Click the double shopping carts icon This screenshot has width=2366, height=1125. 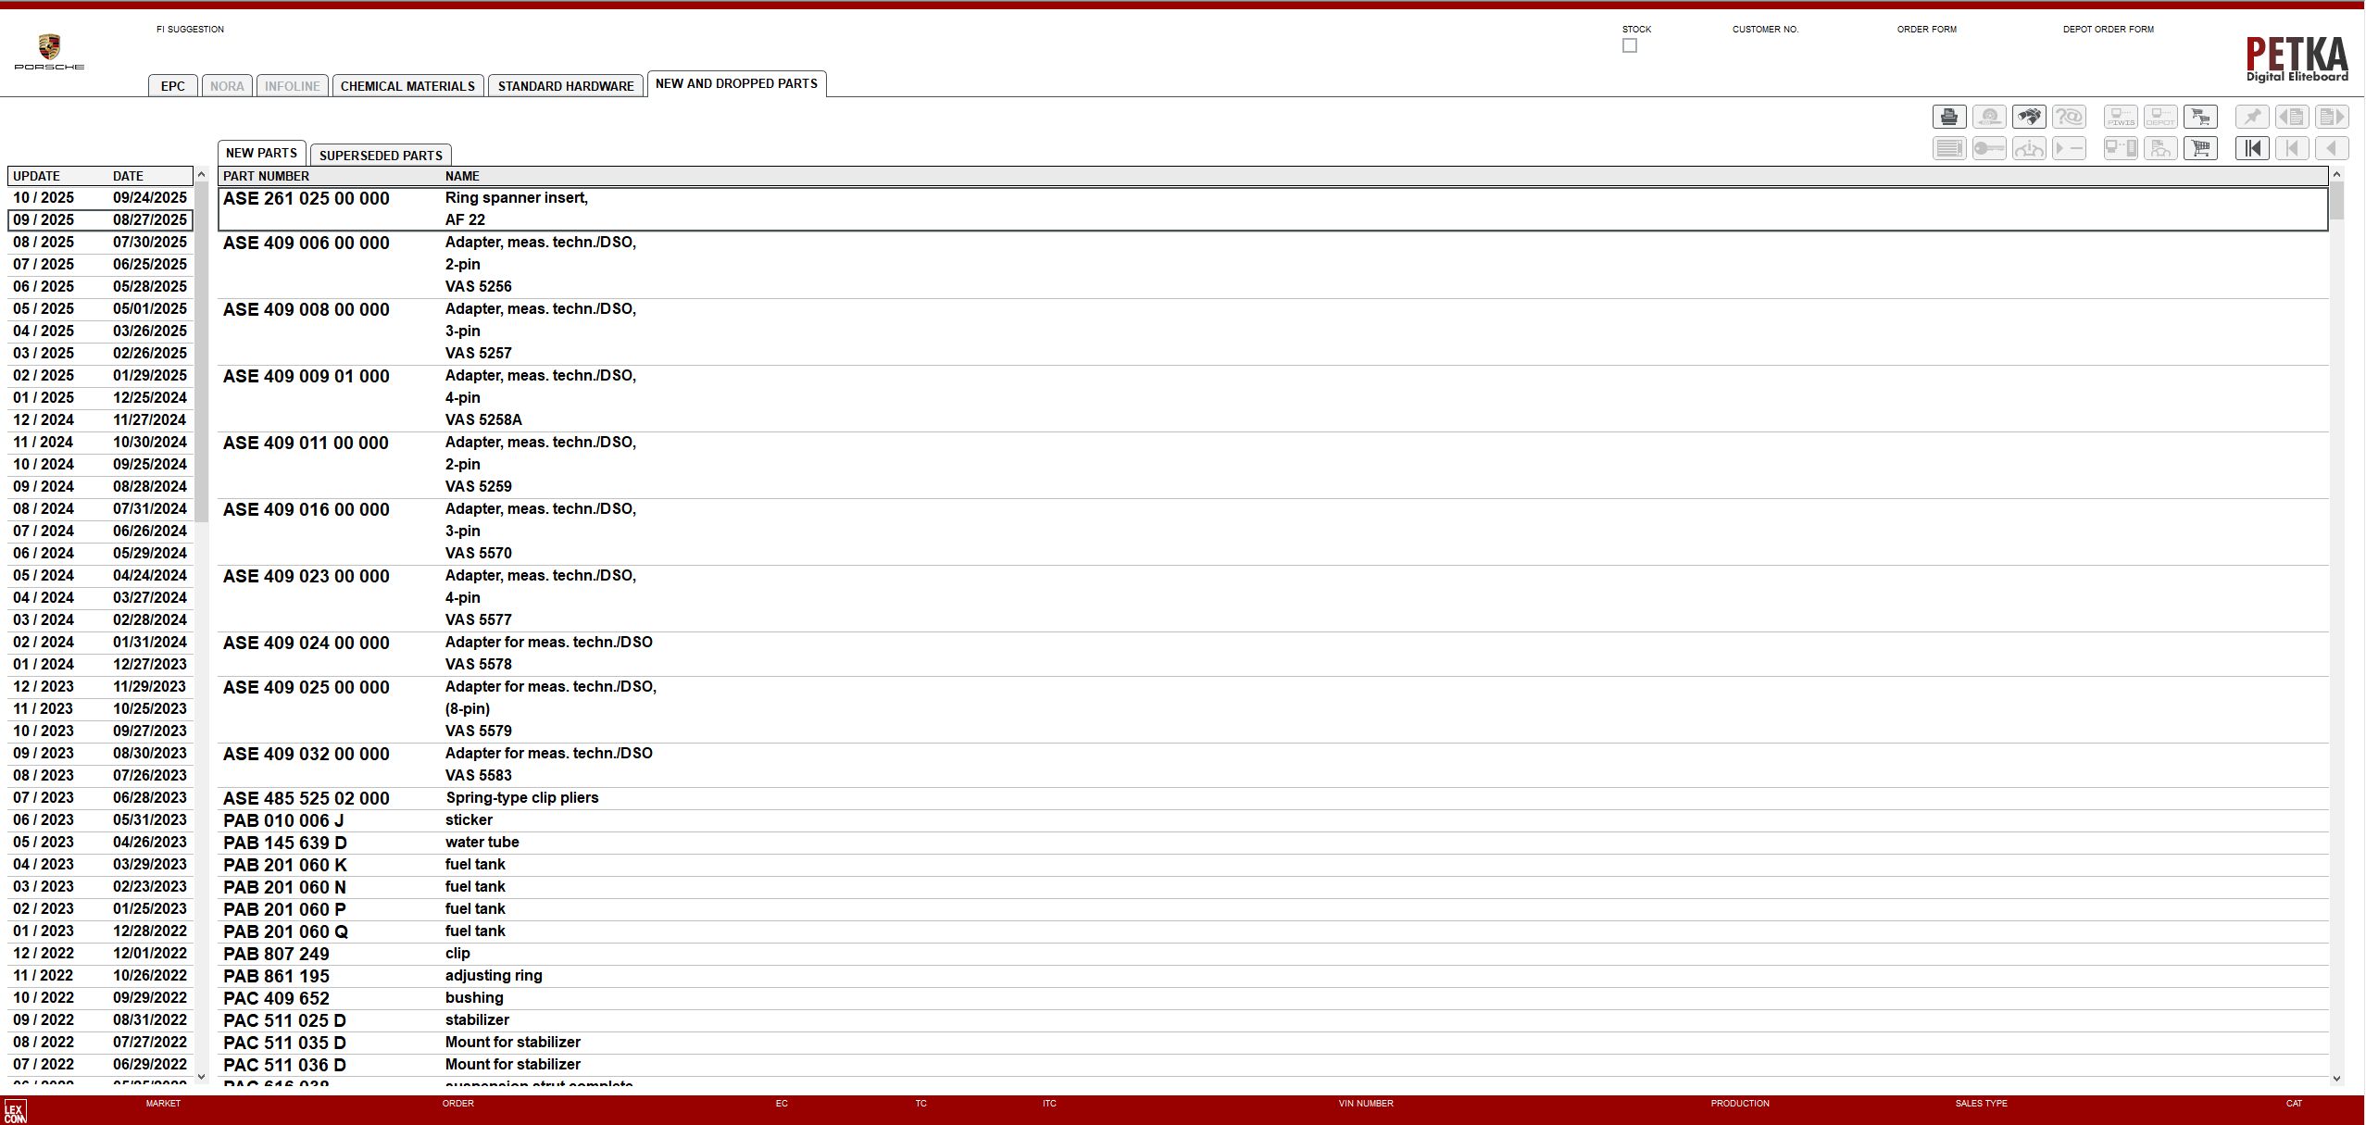(x=2200, y=117)
